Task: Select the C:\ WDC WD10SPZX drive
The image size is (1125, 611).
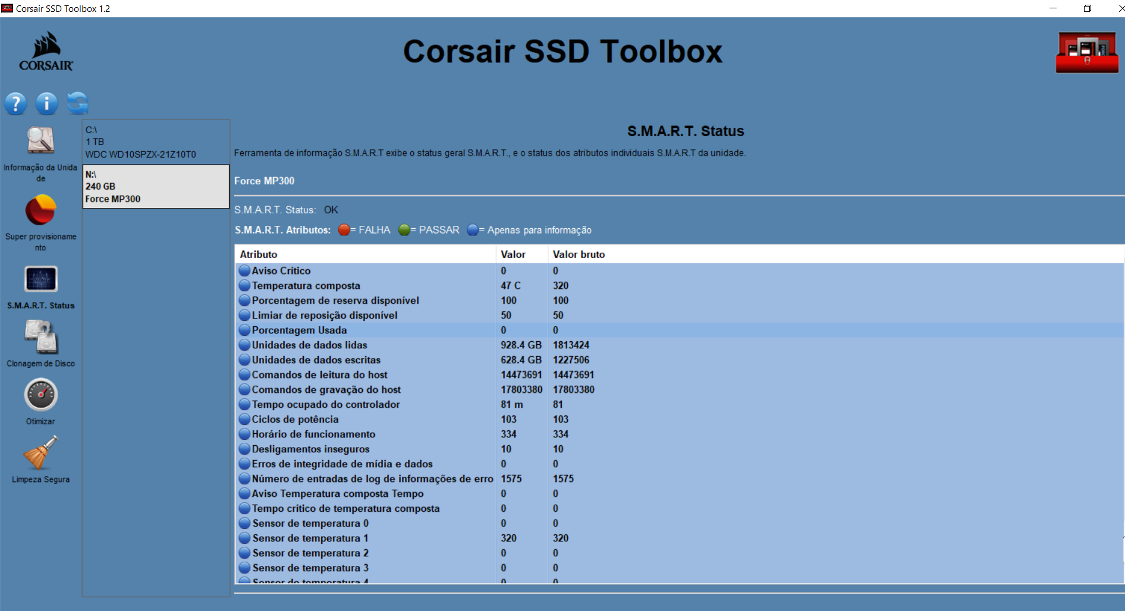Action: coord(156,142)
